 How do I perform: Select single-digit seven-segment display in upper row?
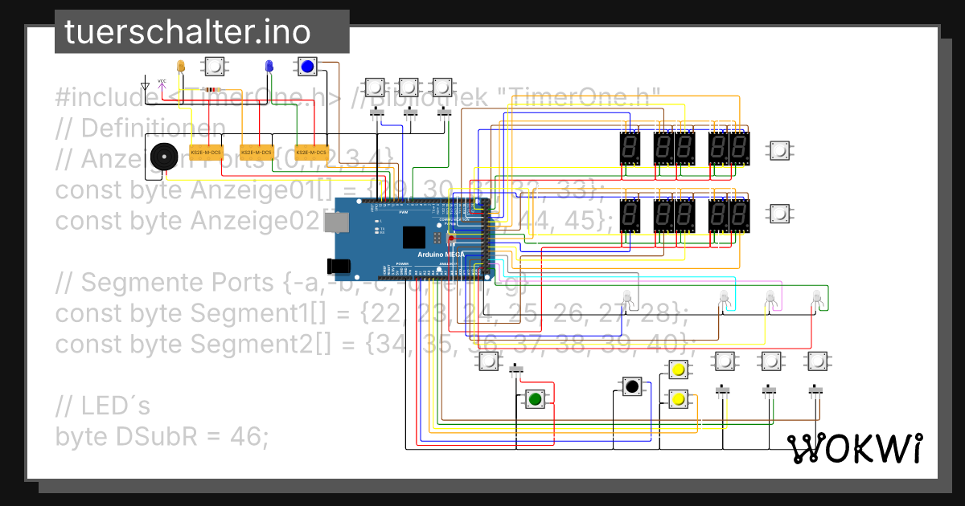pyautogui.click(x=629, y=149)
